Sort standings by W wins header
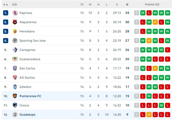172x120 pixels. 90,5
